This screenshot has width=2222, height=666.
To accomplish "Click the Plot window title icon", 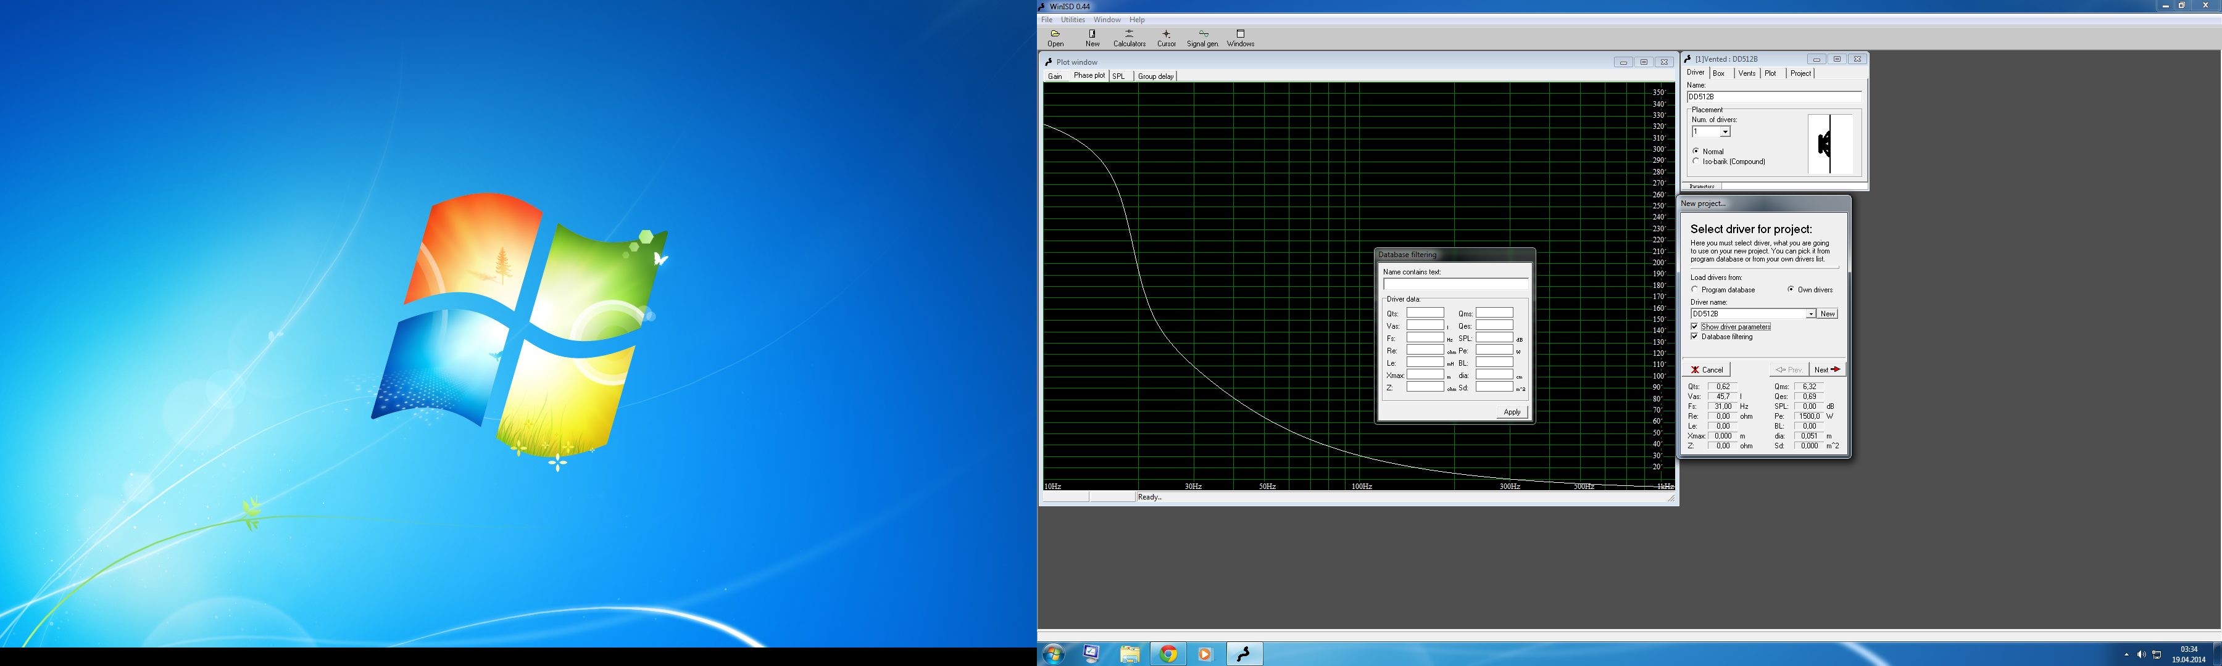I will pos(1049,62).
